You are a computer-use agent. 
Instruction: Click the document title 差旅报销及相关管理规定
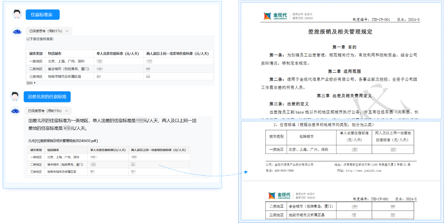click(x=340, y=32)
